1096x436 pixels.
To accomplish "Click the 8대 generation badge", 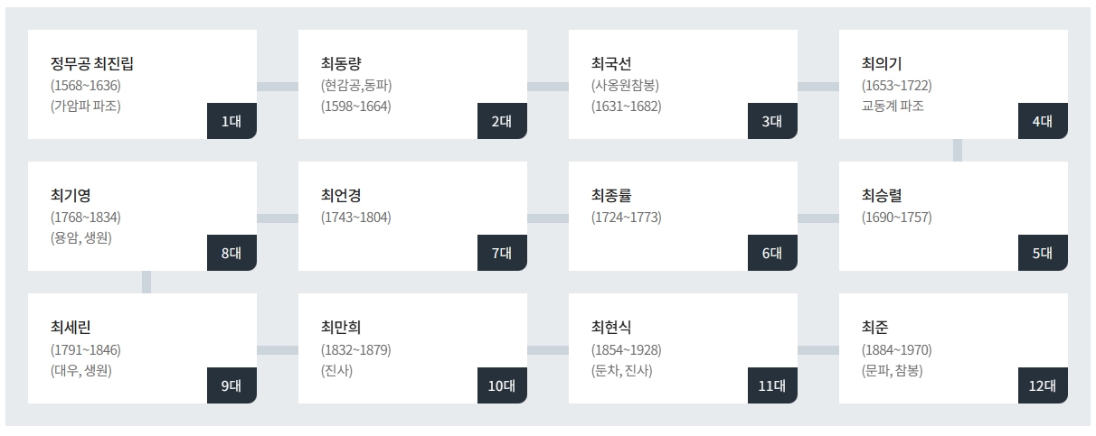I will (x=231, y=253).
